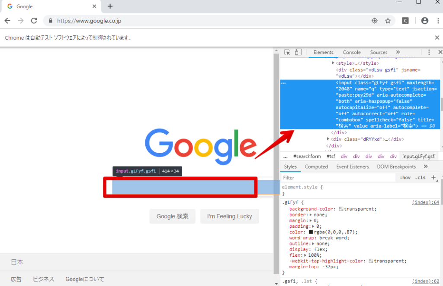The image size is (443, 286).
Task: Expand the margin shorthand property
Action: [311, 220]
